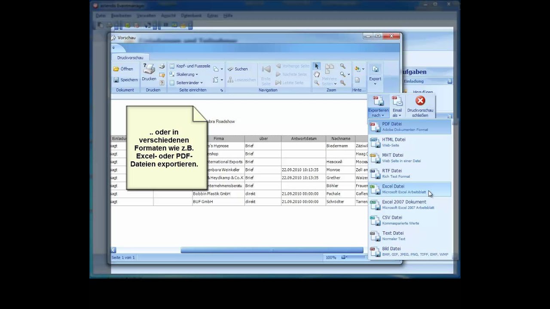Click Seite 1 von 1 status text
Image resolution: width=550 pixels, height=309 pixels.
coord(123,257)
